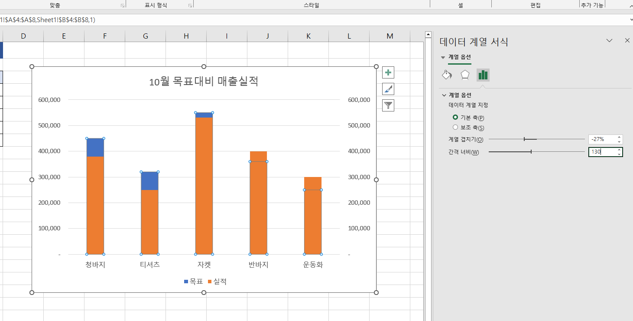Click orange 실적 bar for 자켓
The width and height of the screenshot is (633, 321).
tap(204, 186)
